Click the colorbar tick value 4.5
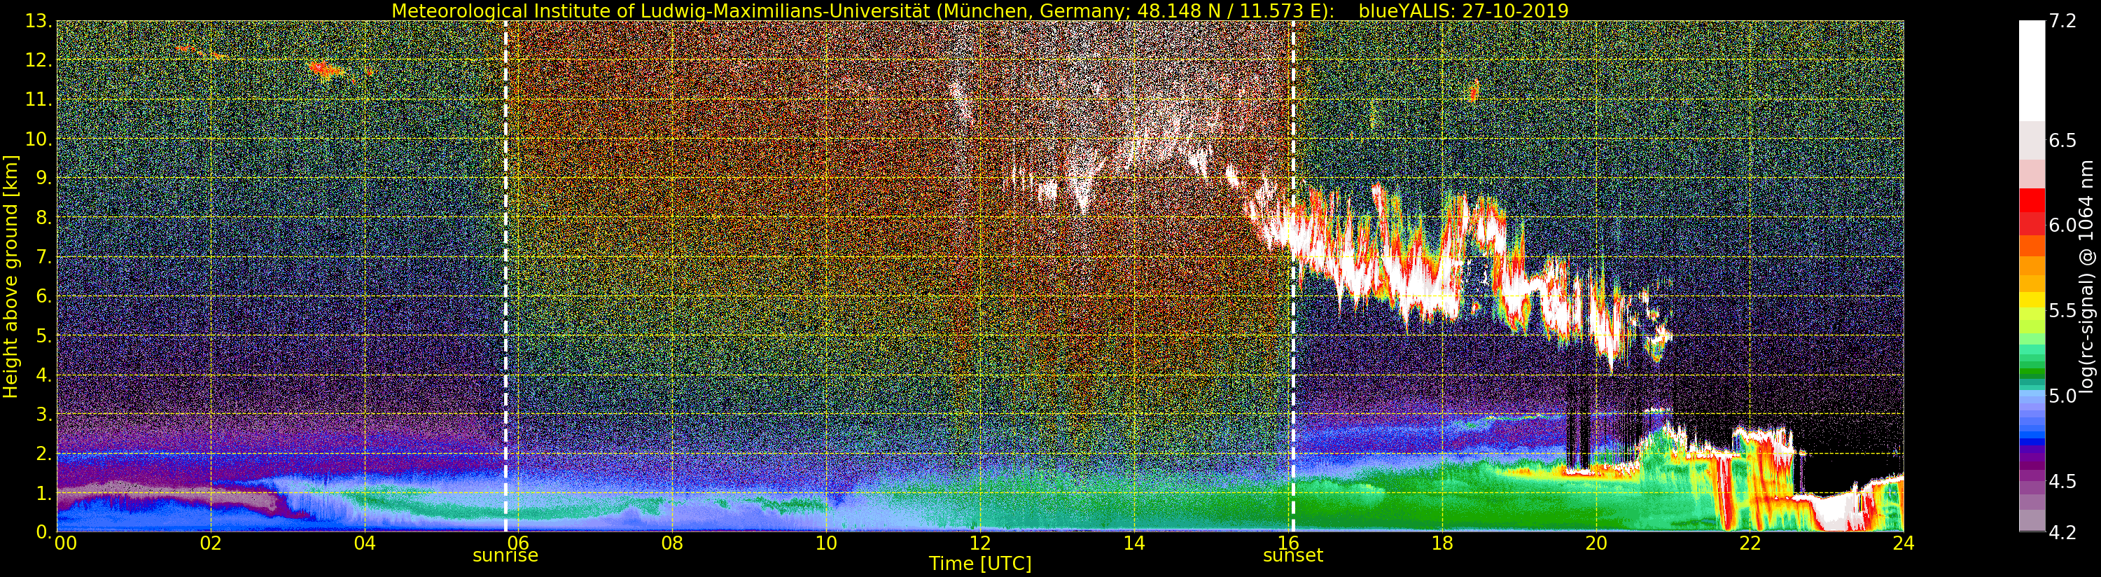The image size is (2101, 577). pos(2062,480)
